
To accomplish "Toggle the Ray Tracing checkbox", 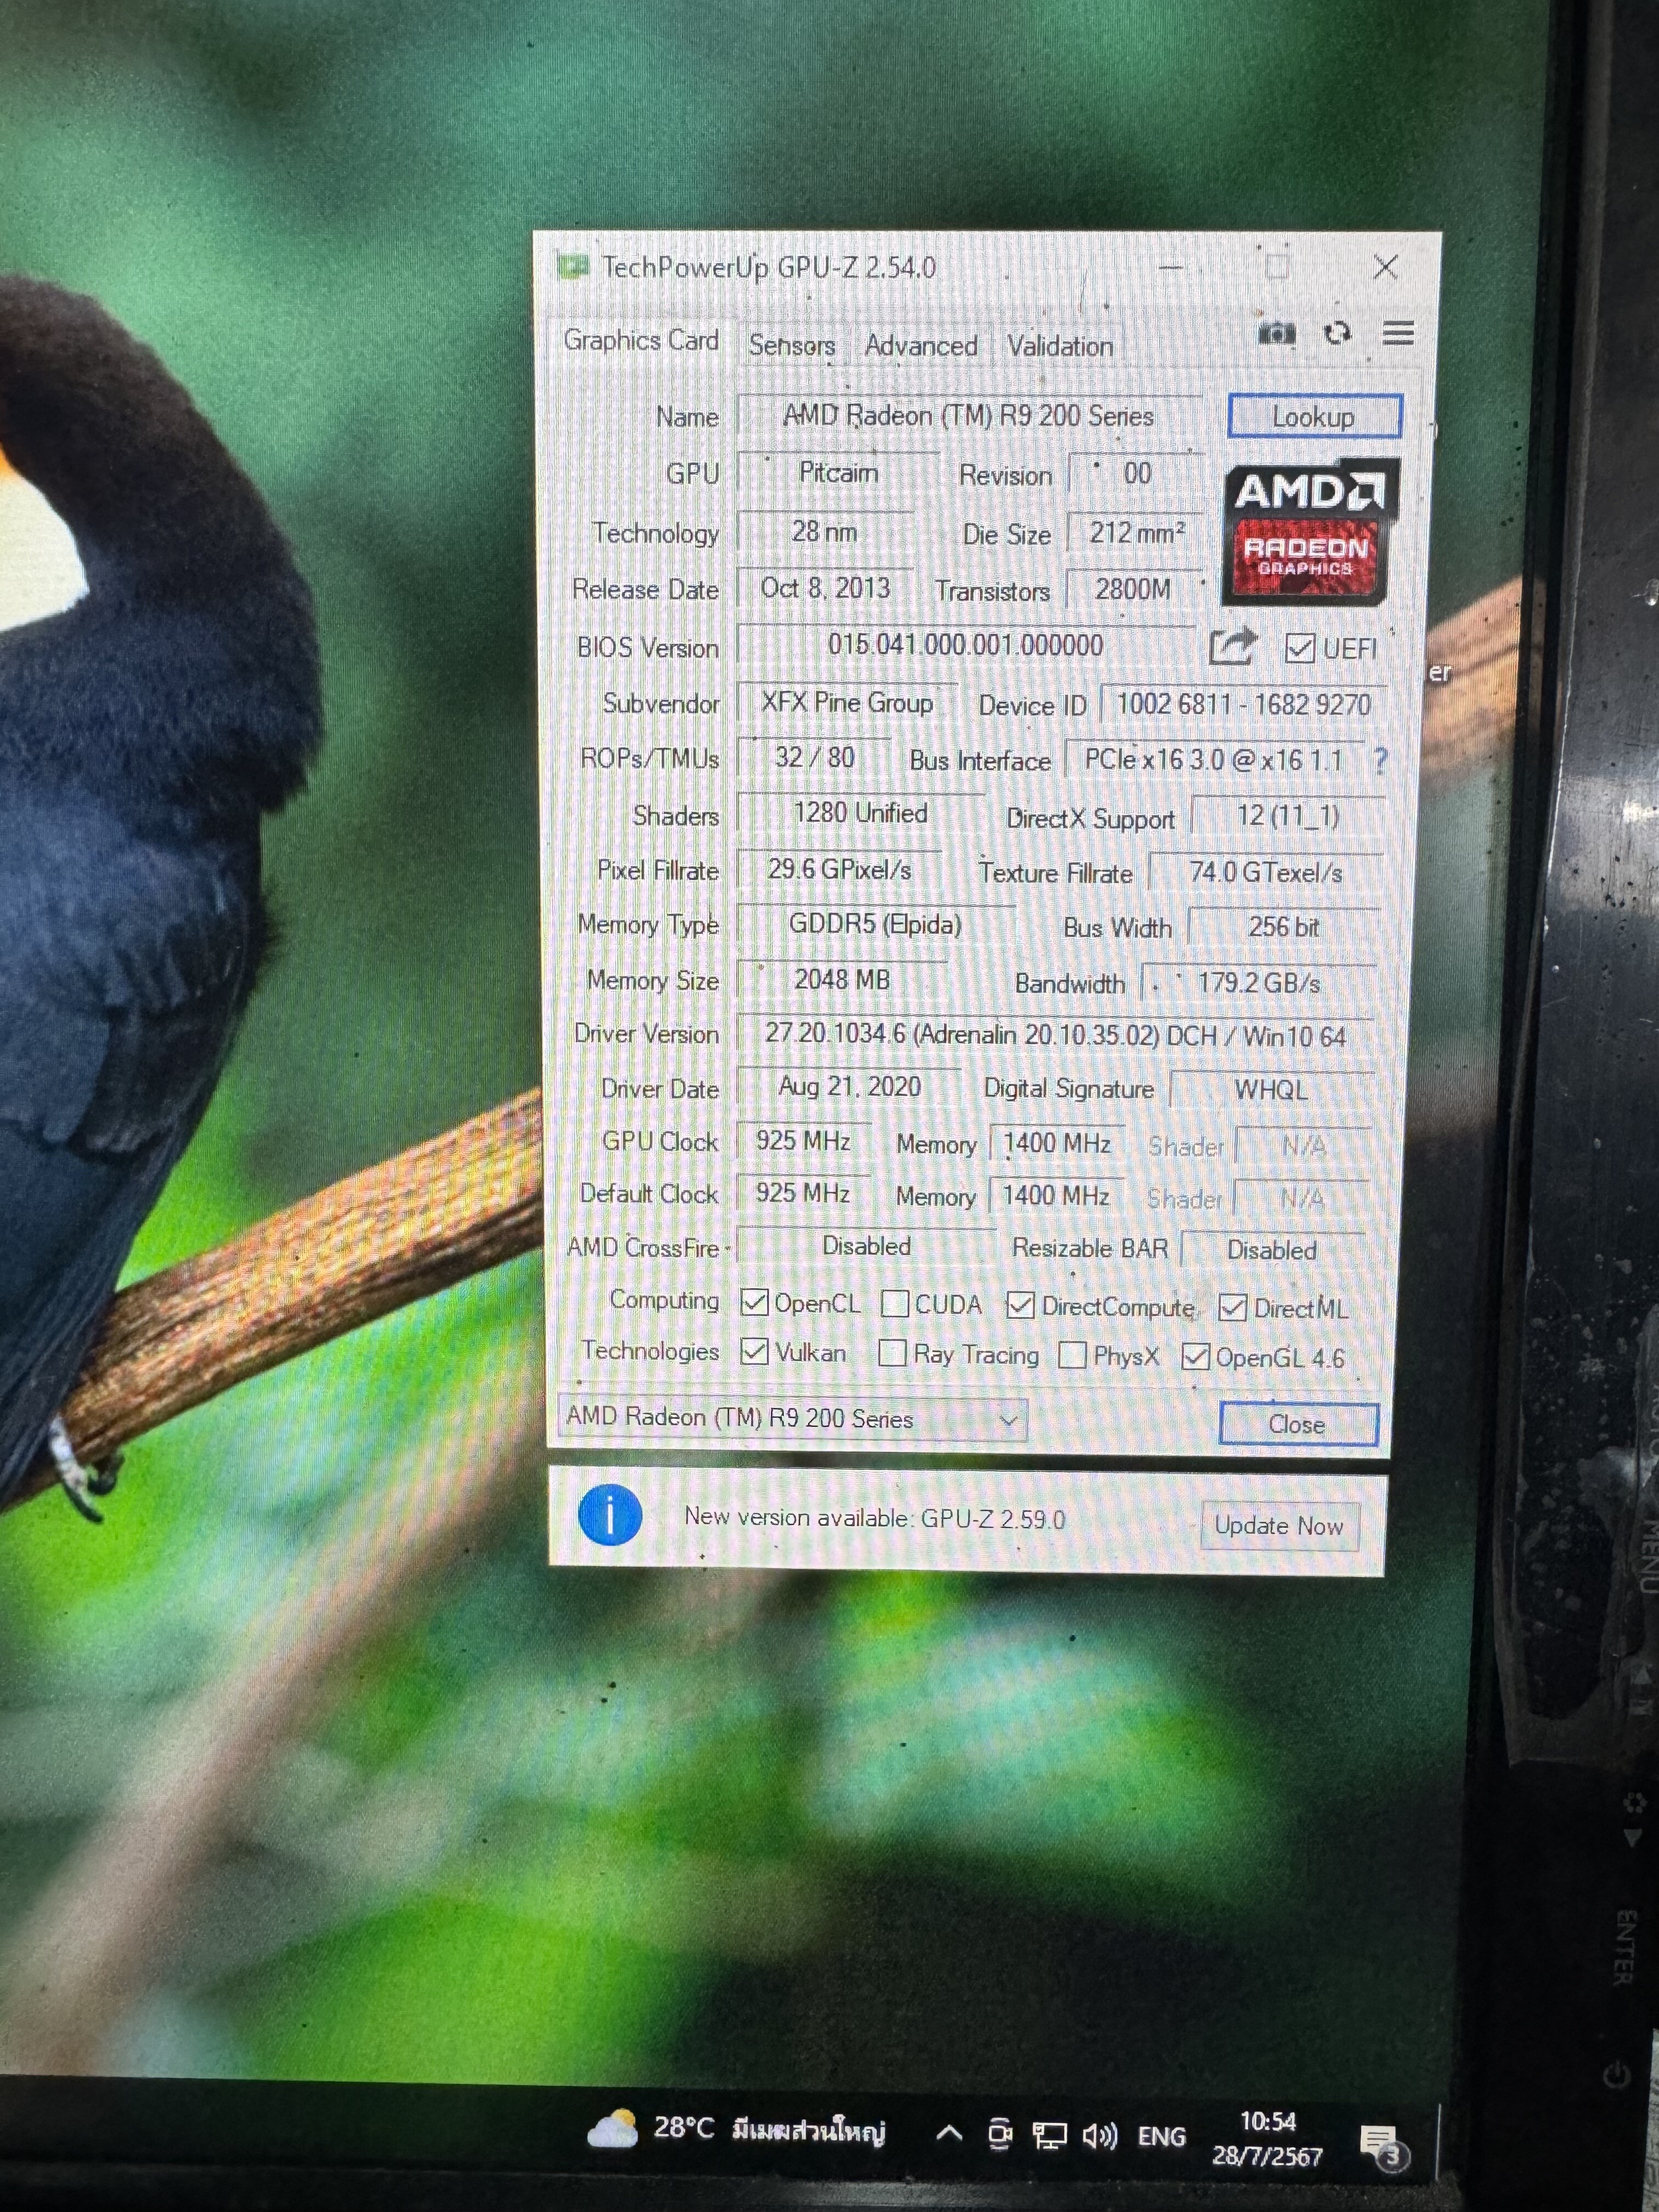I will tap(892, 1353).
